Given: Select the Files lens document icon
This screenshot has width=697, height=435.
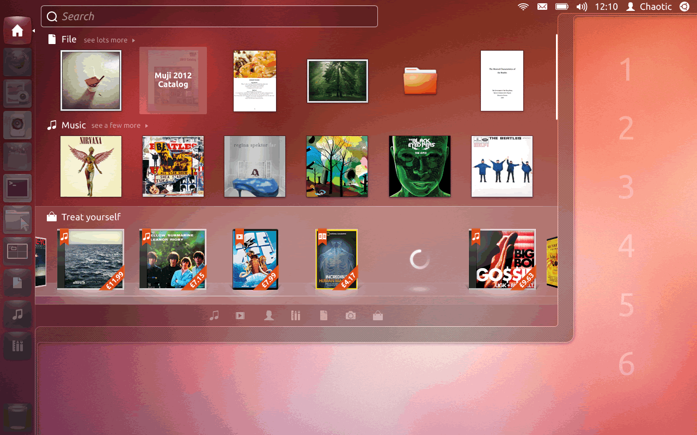Looking at the screenshot, I should click(323, 315).
